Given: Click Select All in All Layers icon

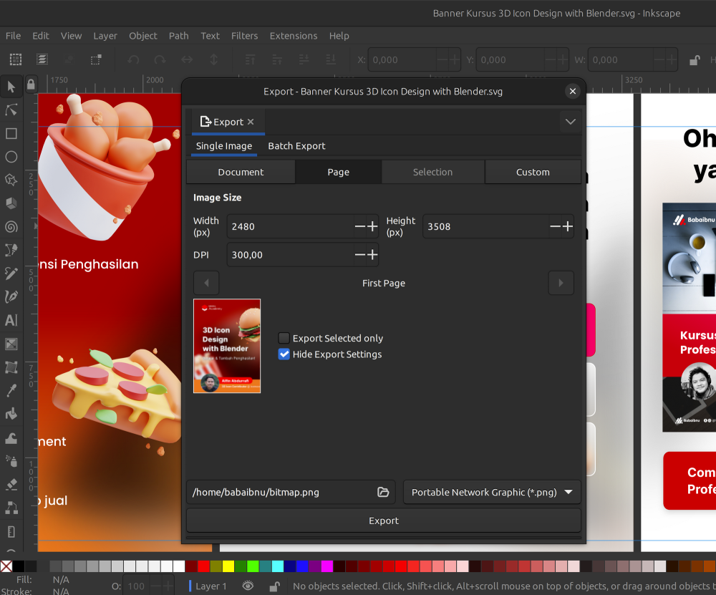Looking at the screenshot, I should click(42, 59).
